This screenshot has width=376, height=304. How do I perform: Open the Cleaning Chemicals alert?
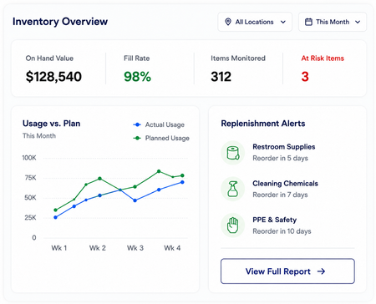pos(285,189)
